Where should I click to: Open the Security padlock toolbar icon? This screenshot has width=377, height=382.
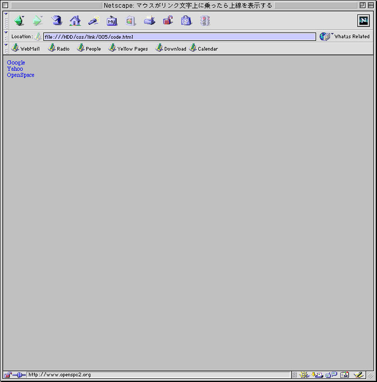coord(168,21)
